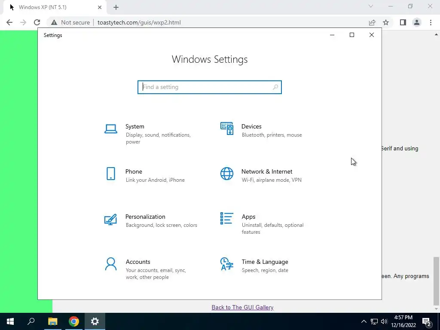This screenshot has height=330, width=440.
Task: Open a new Chrome tab
Action: 116,8
